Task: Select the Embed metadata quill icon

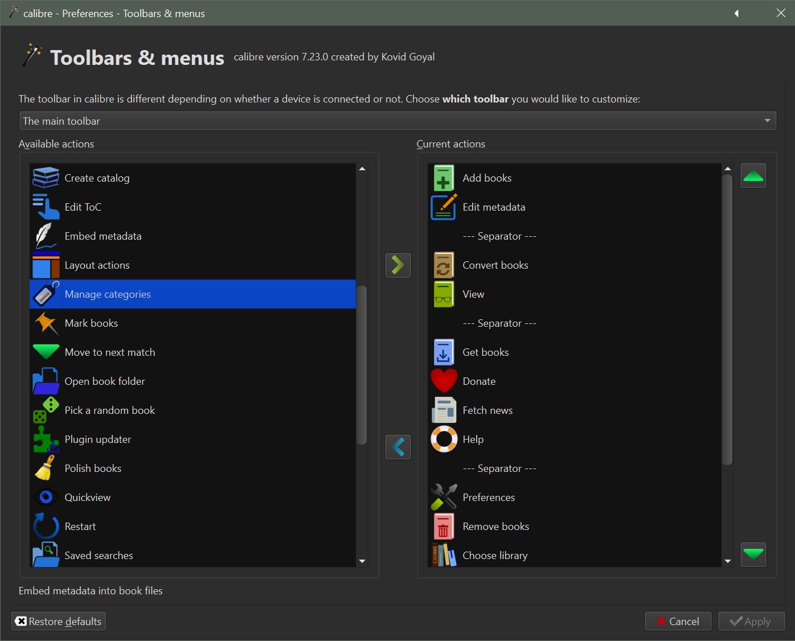Action: point(46,236)
